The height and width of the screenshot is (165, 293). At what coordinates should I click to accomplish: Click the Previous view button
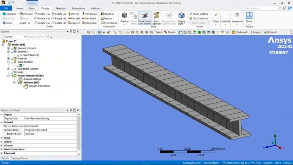pos(26,14)
